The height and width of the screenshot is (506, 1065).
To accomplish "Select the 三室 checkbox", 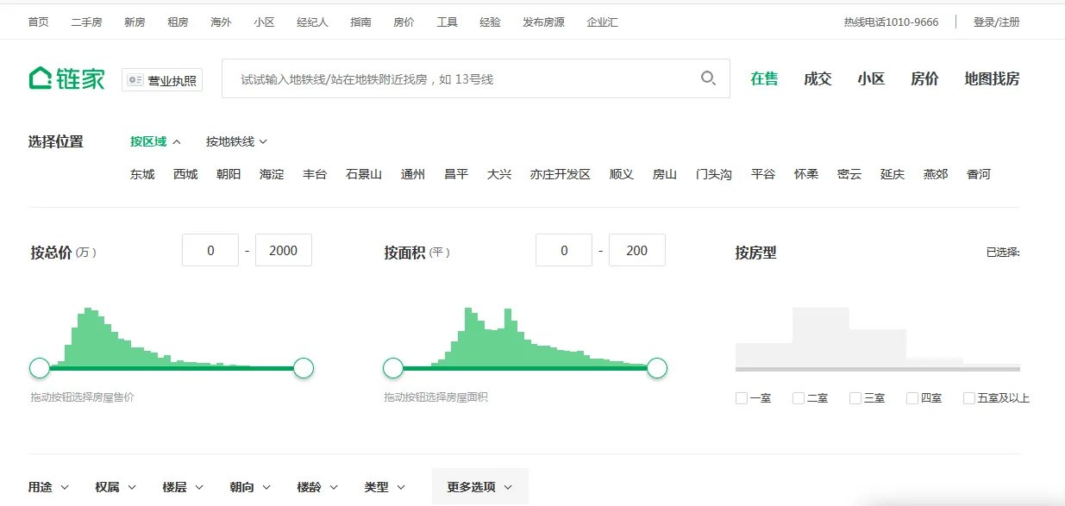I will (x=855, y=397).
